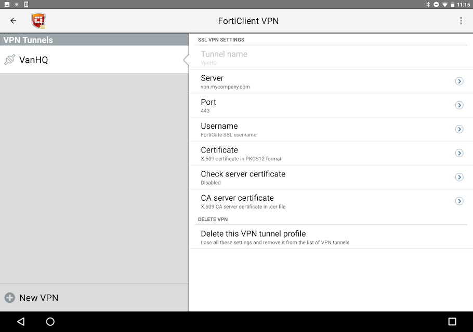Select the VanHQ tunnel in the list
The width and height of the screenshot is (473, 332).
pyautogui.click(x=95, y=60)
